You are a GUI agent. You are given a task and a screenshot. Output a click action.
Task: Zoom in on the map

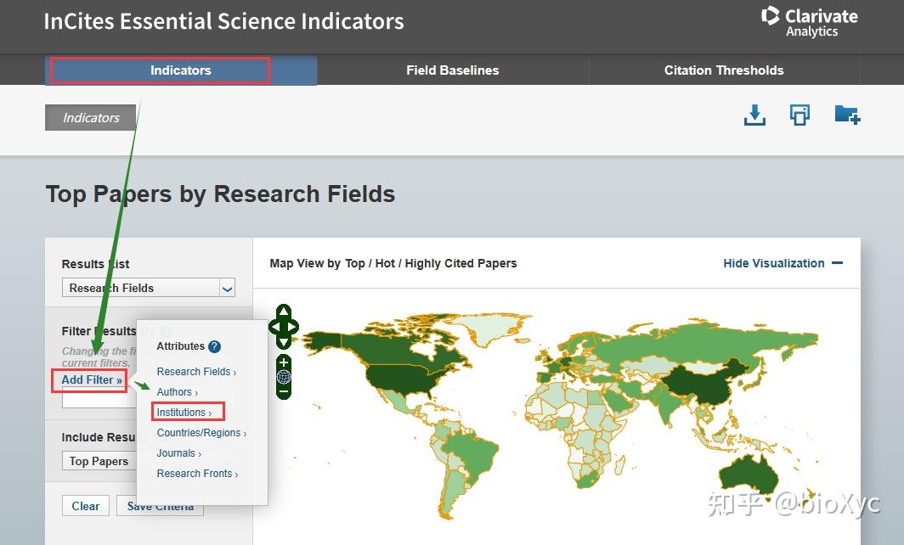click(284, 362)
